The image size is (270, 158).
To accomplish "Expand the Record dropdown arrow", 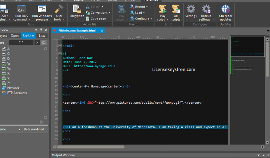I will coord(147,7).
